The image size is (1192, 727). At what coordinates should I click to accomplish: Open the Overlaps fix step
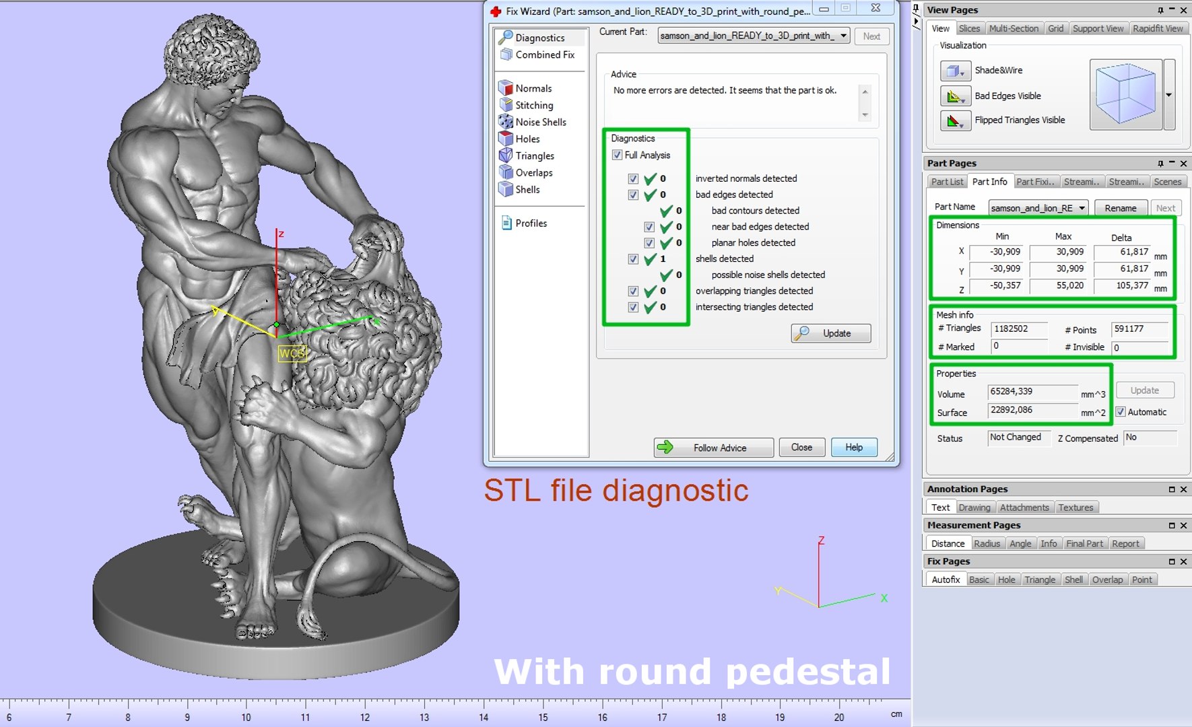533,172
